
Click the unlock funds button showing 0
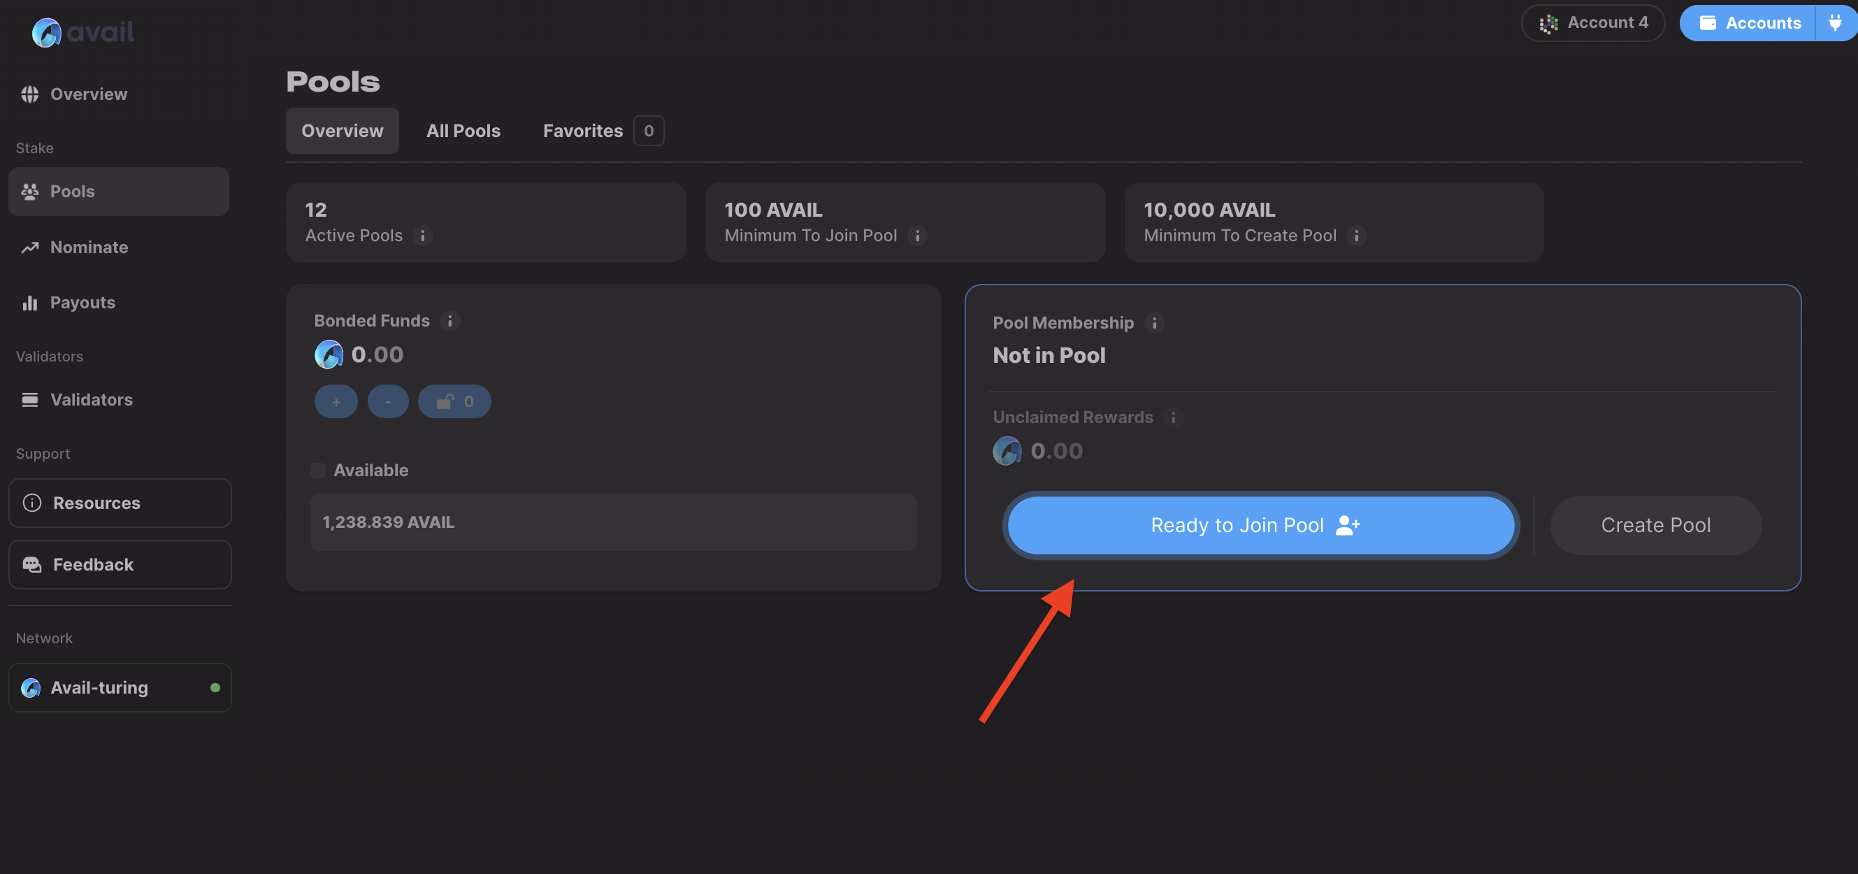point(454,402)
